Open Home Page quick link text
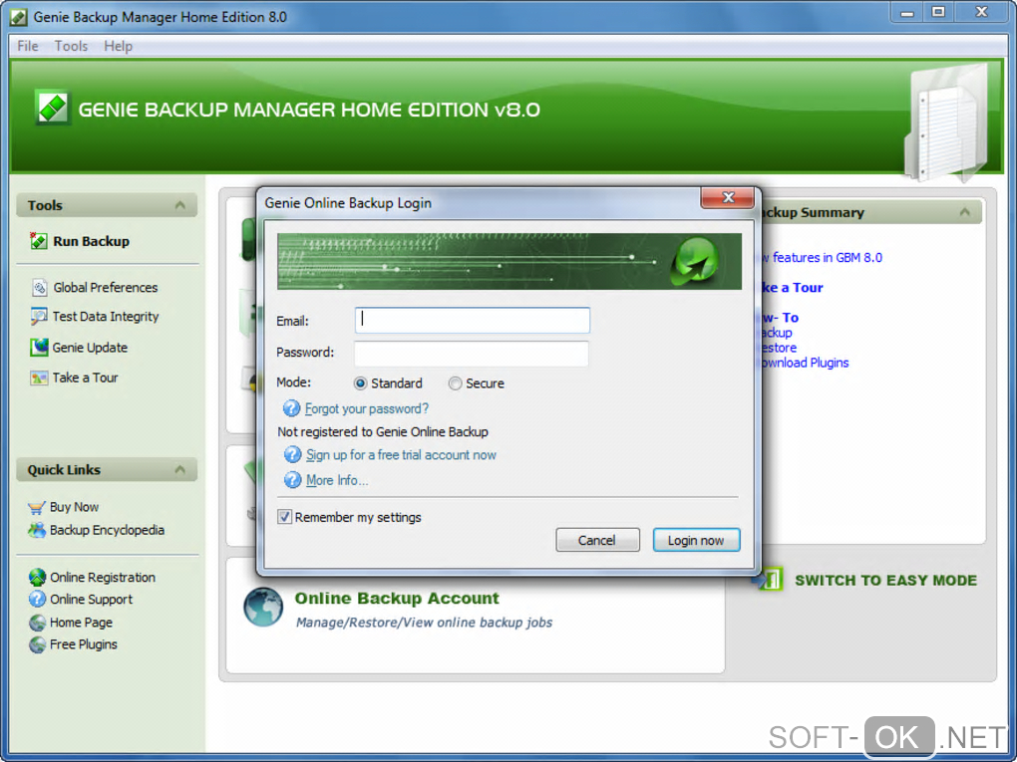Image resolution: width=1017 pixels, height=762 pixels. (81, 622)
